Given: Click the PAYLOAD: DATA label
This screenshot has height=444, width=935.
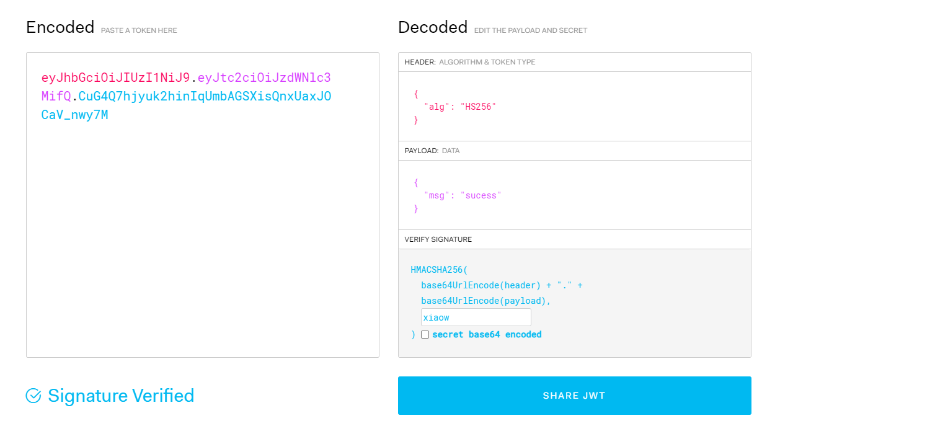Looking at the screenshot, I should coord(432,151).
